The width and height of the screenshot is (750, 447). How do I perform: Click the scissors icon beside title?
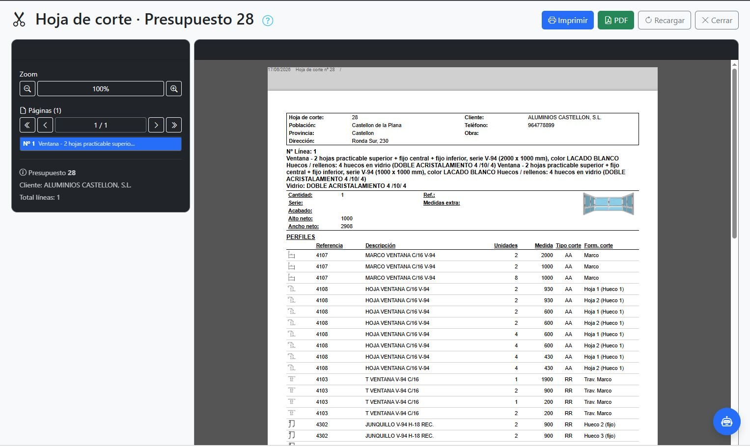point(19,20)
